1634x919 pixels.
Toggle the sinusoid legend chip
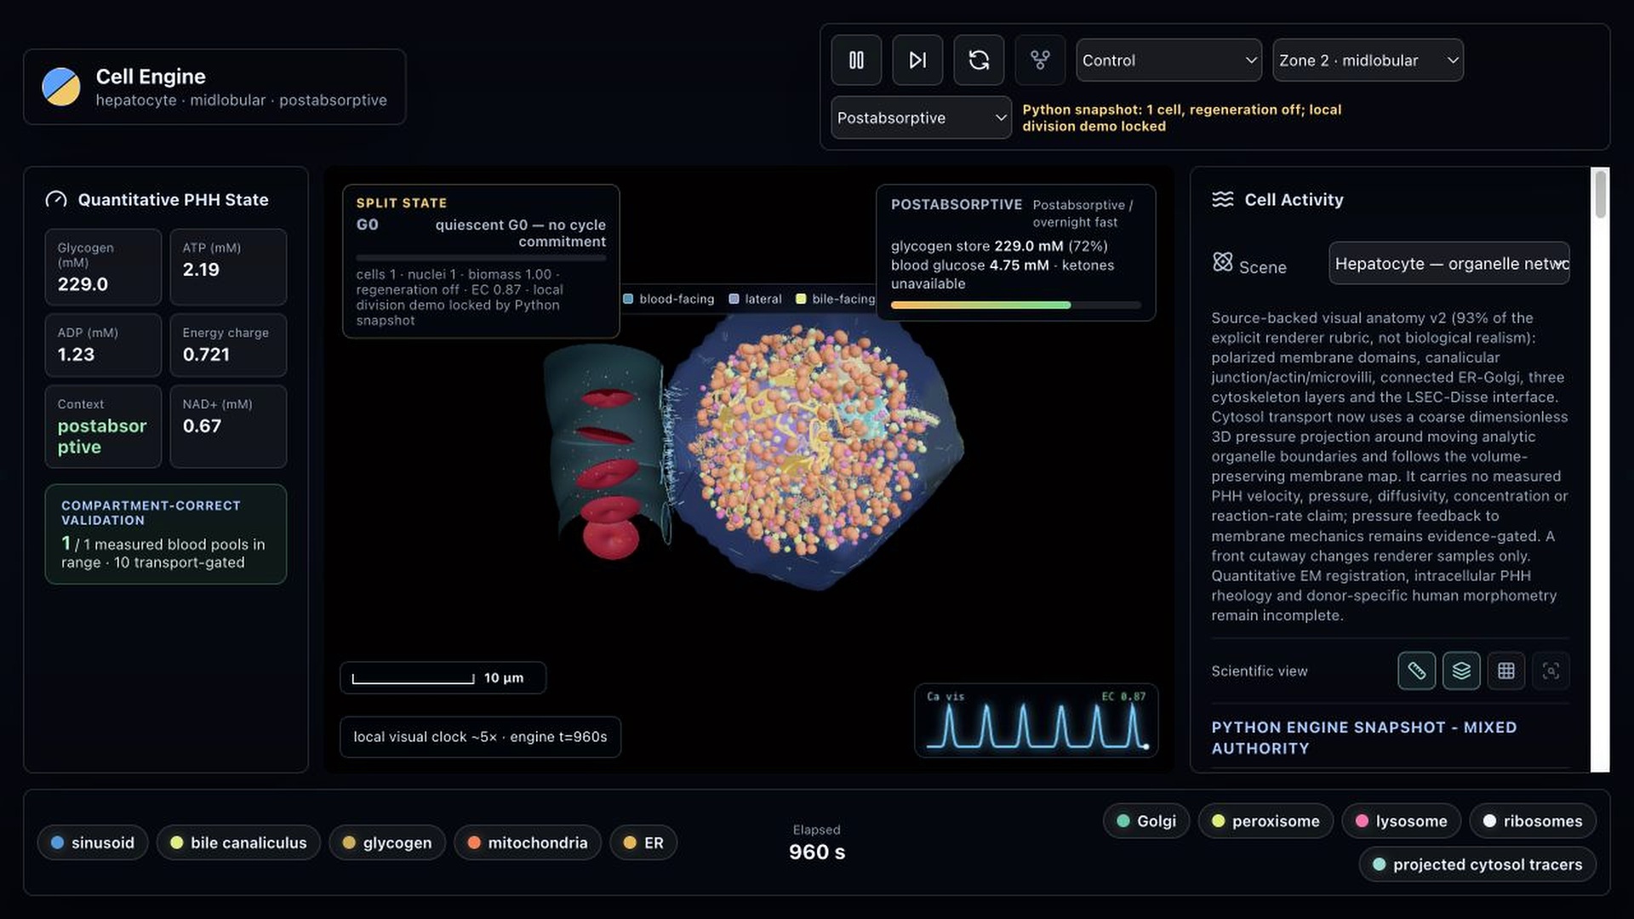click(x=92, y=842)
